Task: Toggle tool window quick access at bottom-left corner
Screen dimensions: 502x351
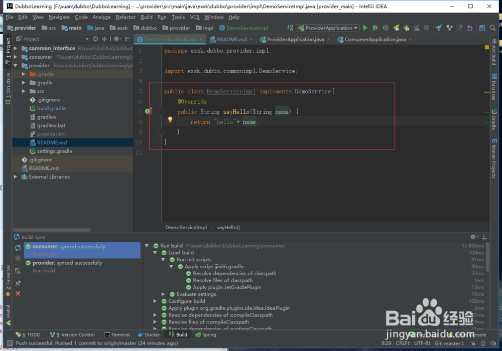Action: (10, 343)
